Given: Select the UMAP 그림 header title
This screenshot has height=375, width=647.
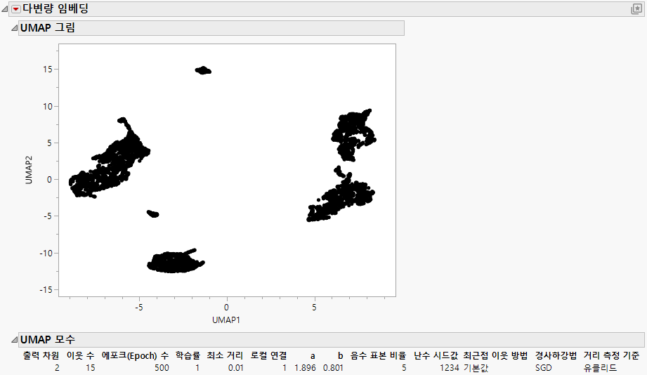Looking at the screenshot, I should 48,28.
